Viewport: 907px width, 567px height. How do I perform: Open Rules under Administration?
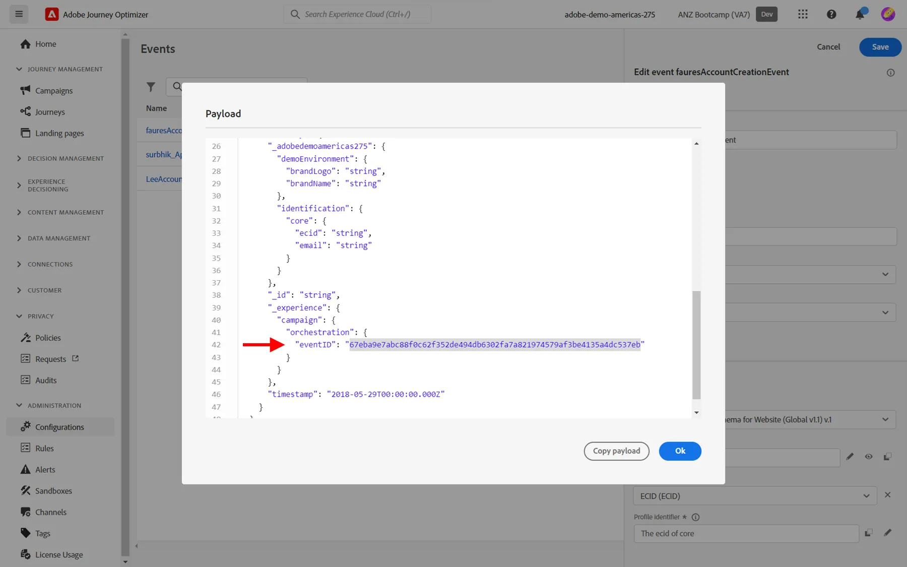point(44,448)
